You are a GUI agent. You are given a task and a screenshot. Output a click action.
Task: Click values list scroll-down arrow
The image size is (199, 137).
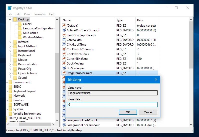191,125
